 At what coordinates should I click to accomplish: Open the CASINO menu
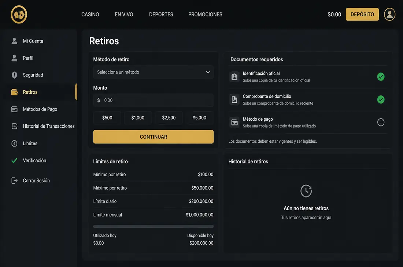coord(90,14)
